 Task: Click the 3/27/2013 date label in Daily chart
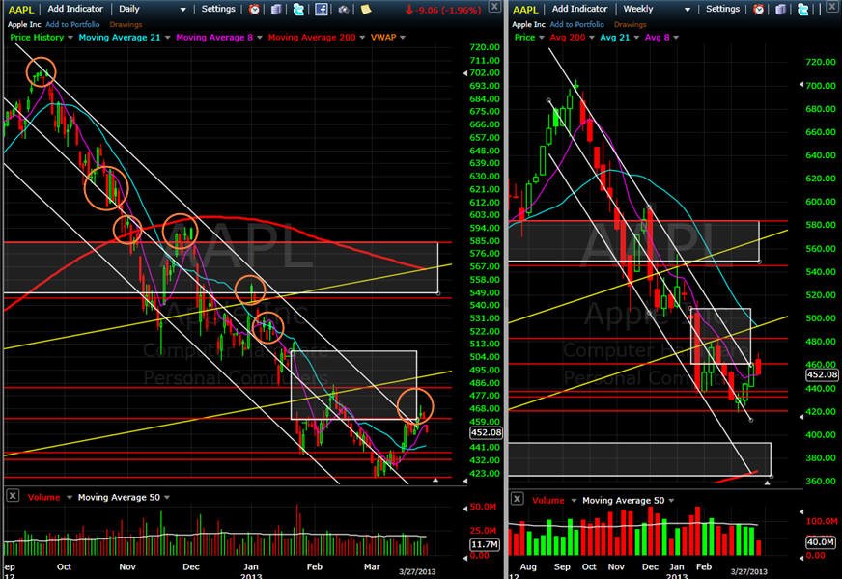pyautogui.click(x=417, y=571)
